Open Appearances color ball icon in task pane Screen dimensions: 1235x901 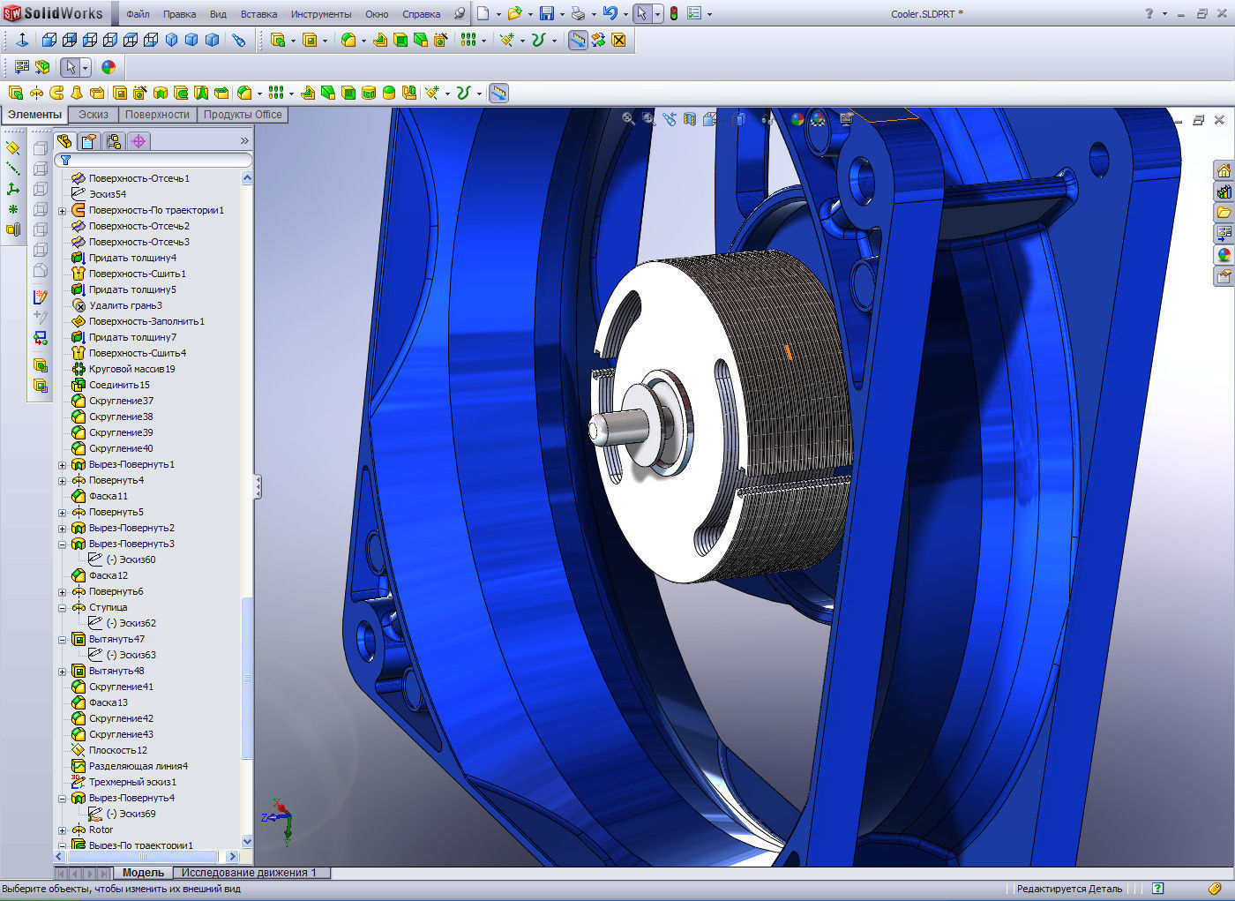[x=1224, y=255]
